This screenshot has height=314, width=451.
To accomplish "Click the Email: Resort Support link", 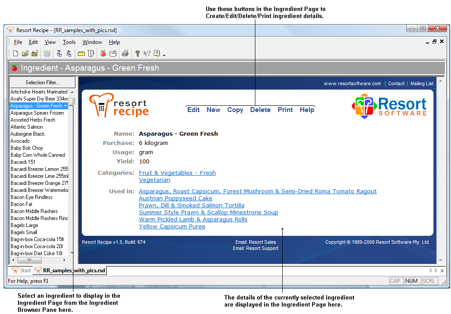I will coord(256,248).
